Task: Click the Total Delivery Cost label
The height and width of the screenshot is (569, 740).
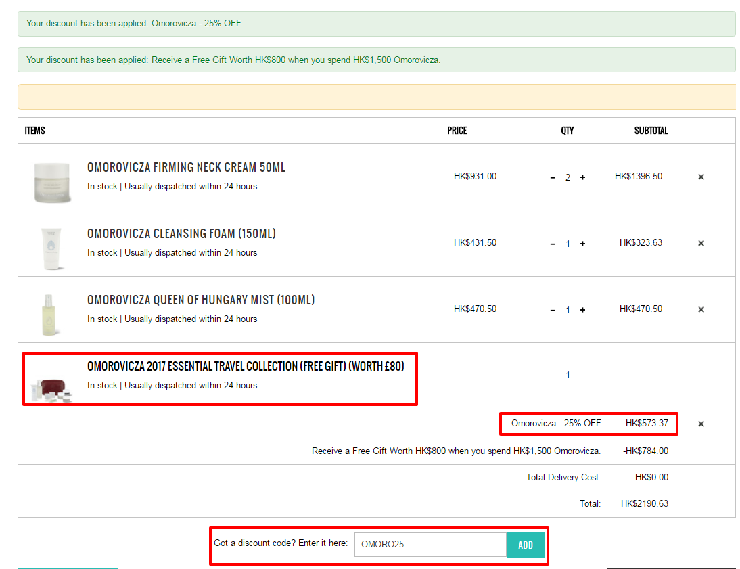Action: point(563,478)
